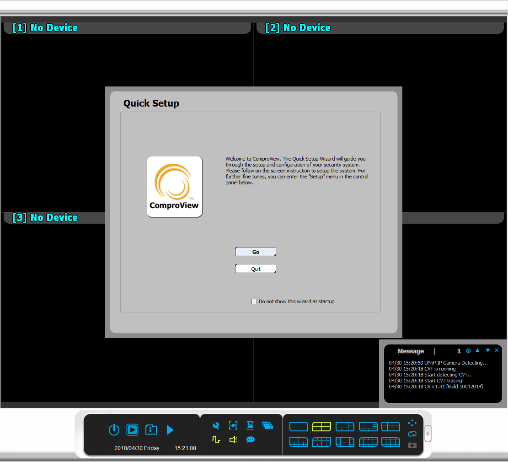Screen dimensions: 508x462
Task: Click the clock time 15:21:08
Action: [x=185, y=448]
